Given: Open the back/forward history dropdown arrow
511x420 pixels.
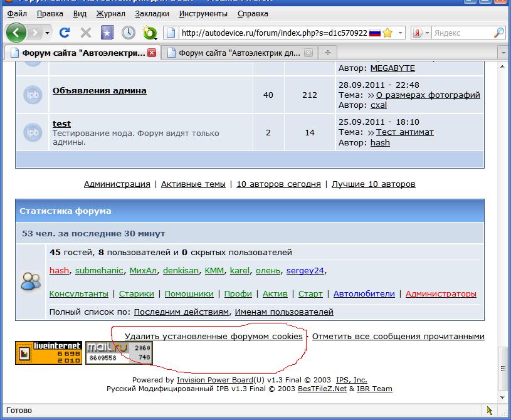Looking at the screenshot, I should click(x=47, y=33).
